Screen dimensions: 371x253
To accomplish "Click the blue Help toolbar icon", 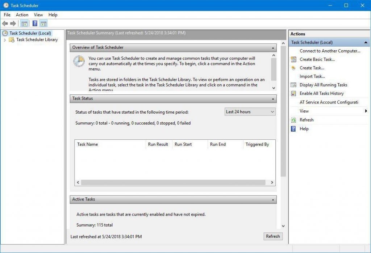I will pyautogui.click(x=35, y=24).
